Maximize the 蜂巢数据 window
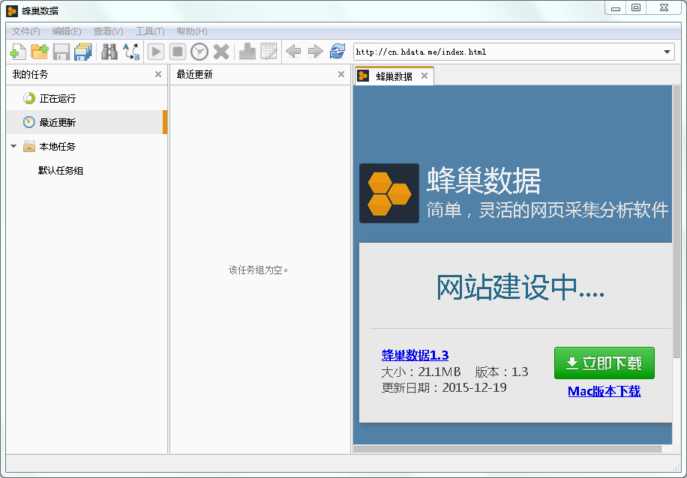 [x=636, y=8]
